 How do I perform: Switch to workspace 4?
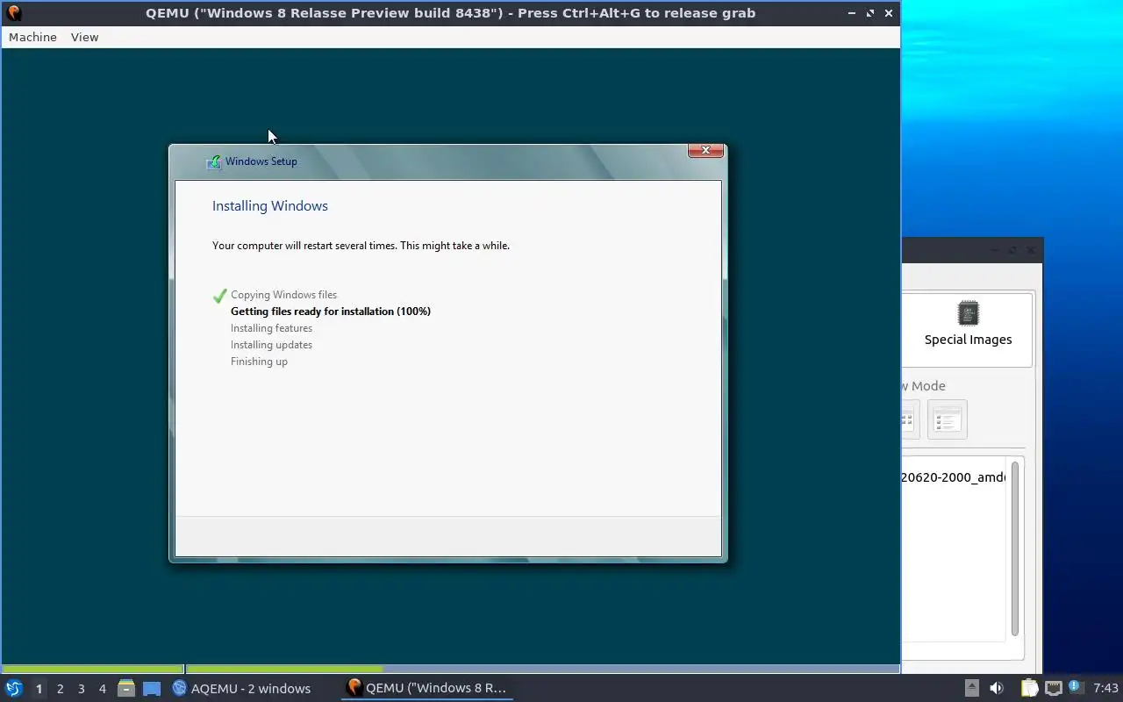coord(102,689)
